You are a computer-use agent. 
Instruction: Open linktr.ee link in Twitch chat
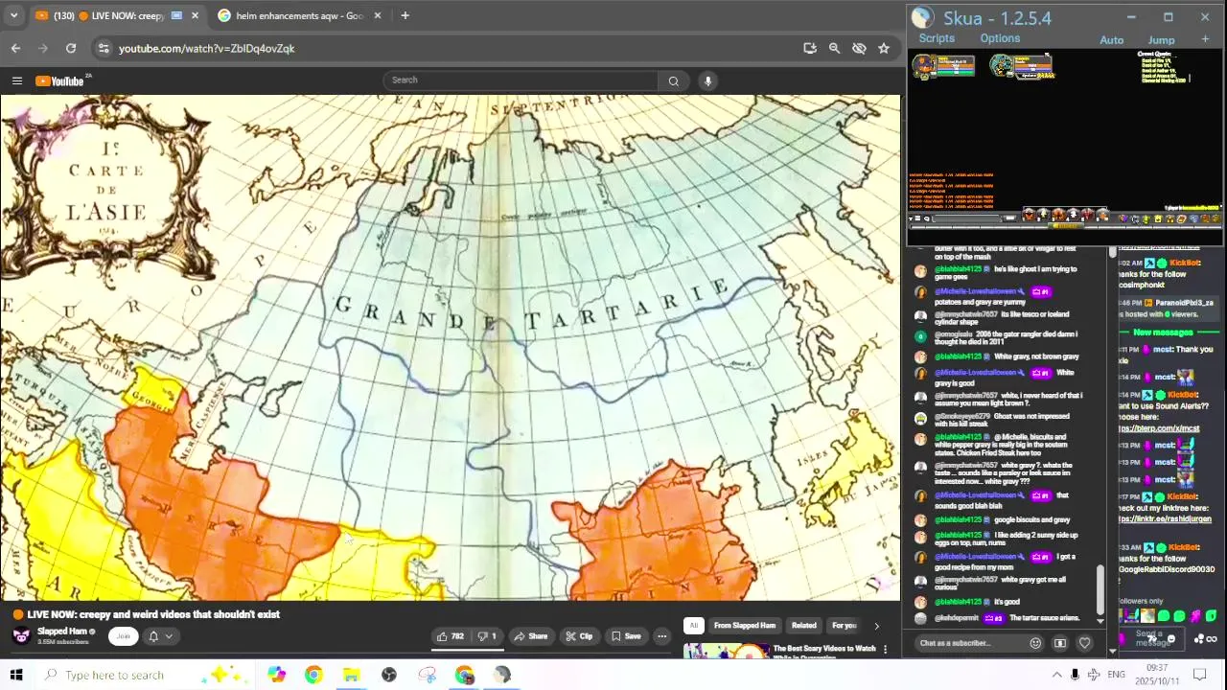(1164, 519)
